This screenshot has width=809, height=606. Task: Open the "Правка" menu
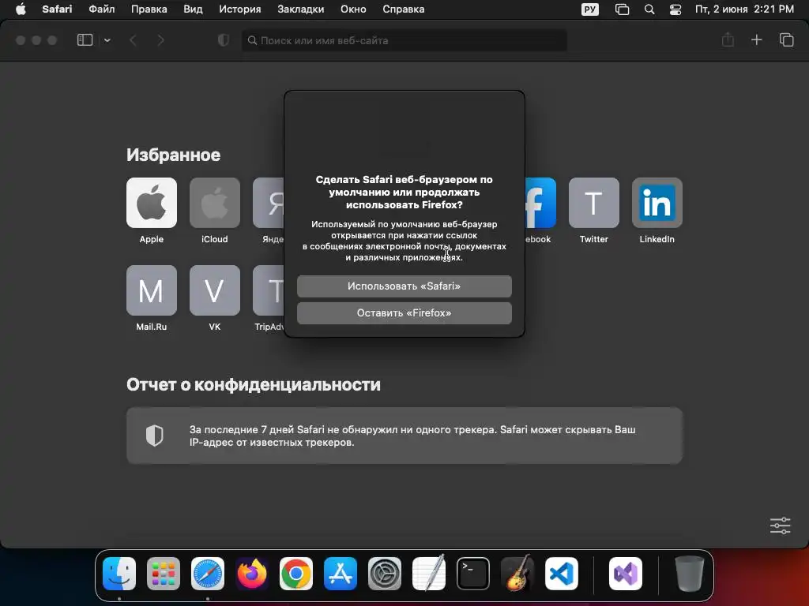pos(149,9)
